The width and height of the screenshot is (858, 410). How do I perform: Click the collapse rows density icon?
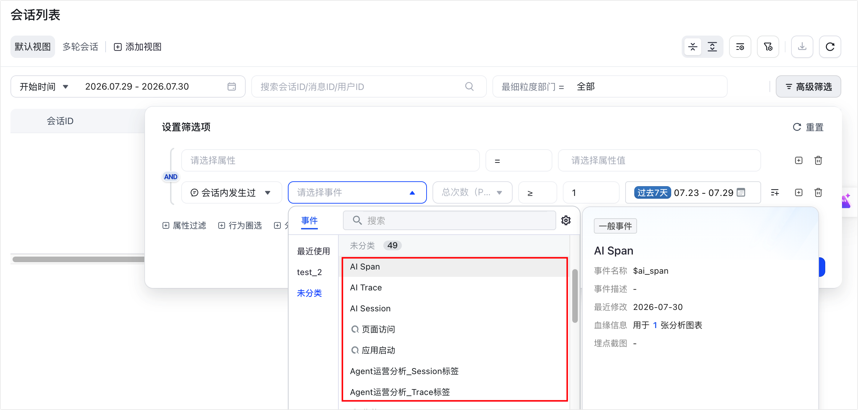pos(693,47)
